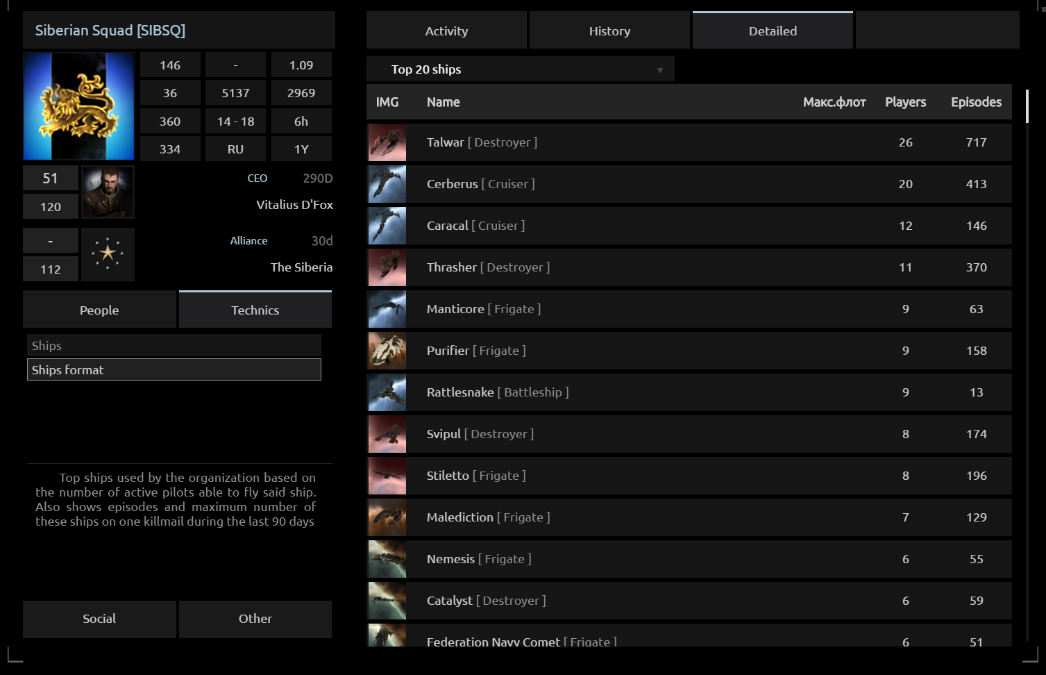Click the 146 stat cell
Viewport: 1046px width, 675px height.
pos(170,65)
